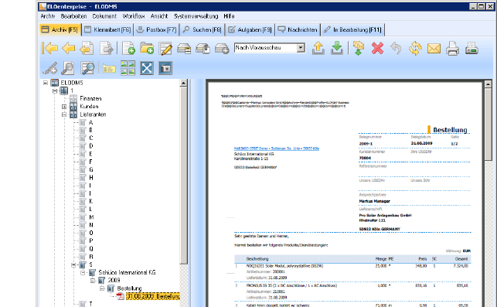This screenshot has height=307, width=497.
Task: Switch to the Postbox (F7) tab
Action: pos(157,29)
